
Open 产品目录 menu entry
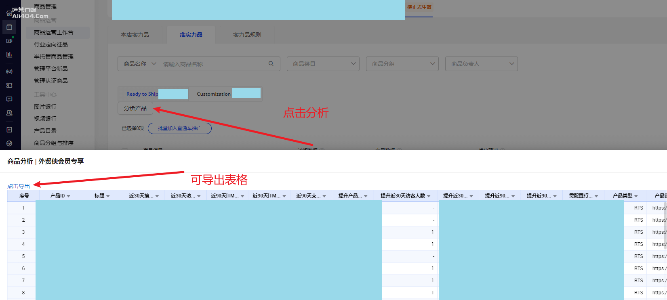(x=45, y=131)
